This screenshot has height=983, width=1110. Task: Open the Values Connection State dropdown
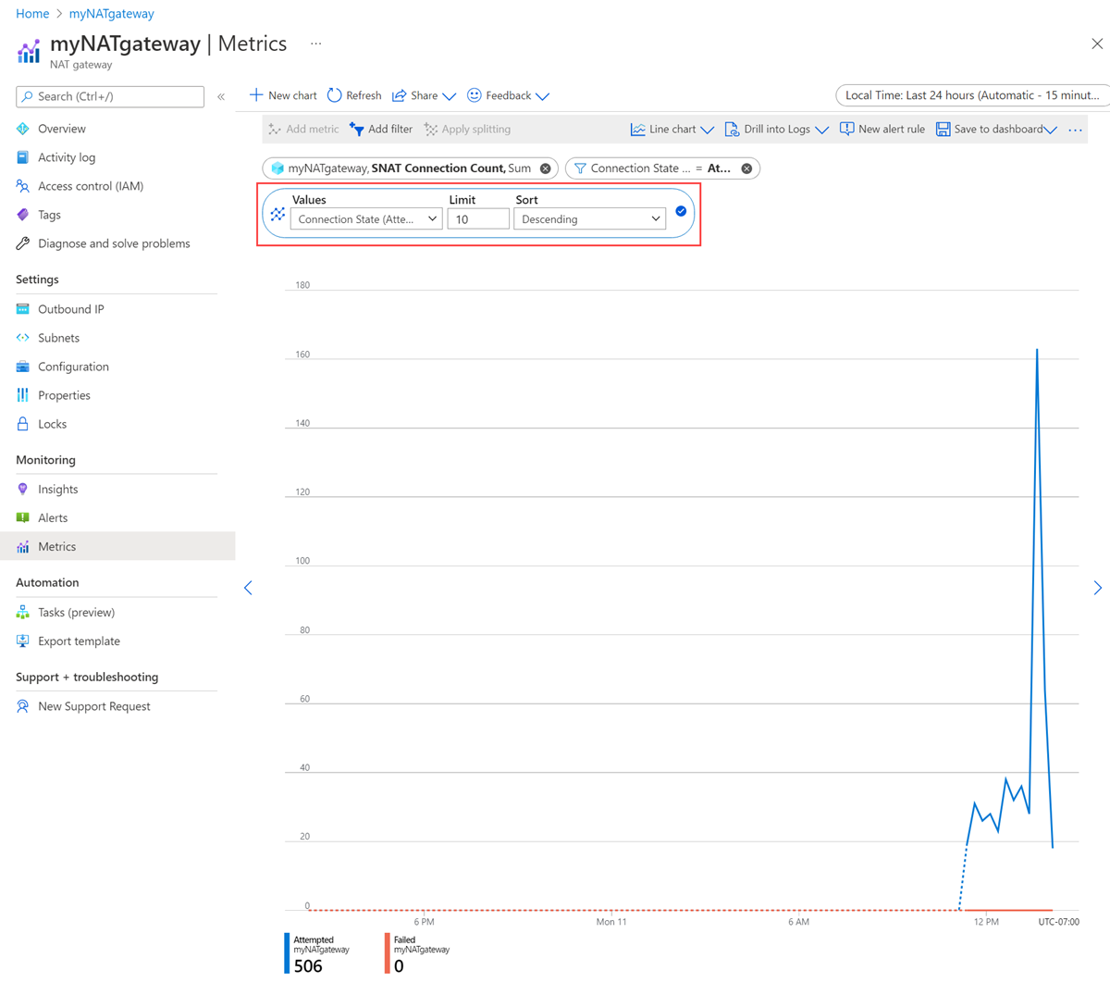364,218
